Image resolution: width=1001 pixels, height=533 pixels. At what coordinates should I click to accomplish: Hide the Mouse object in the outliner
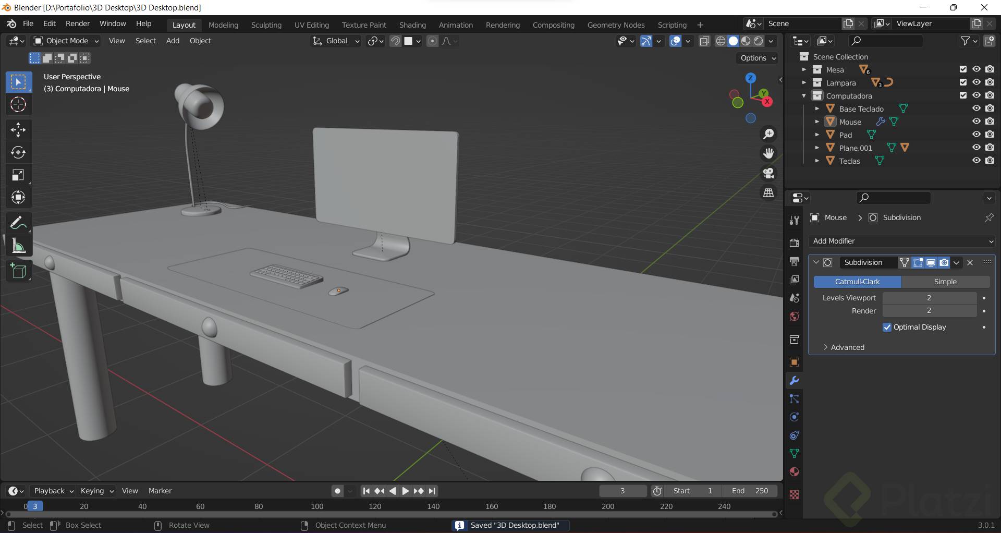click(x=976, y=122)
